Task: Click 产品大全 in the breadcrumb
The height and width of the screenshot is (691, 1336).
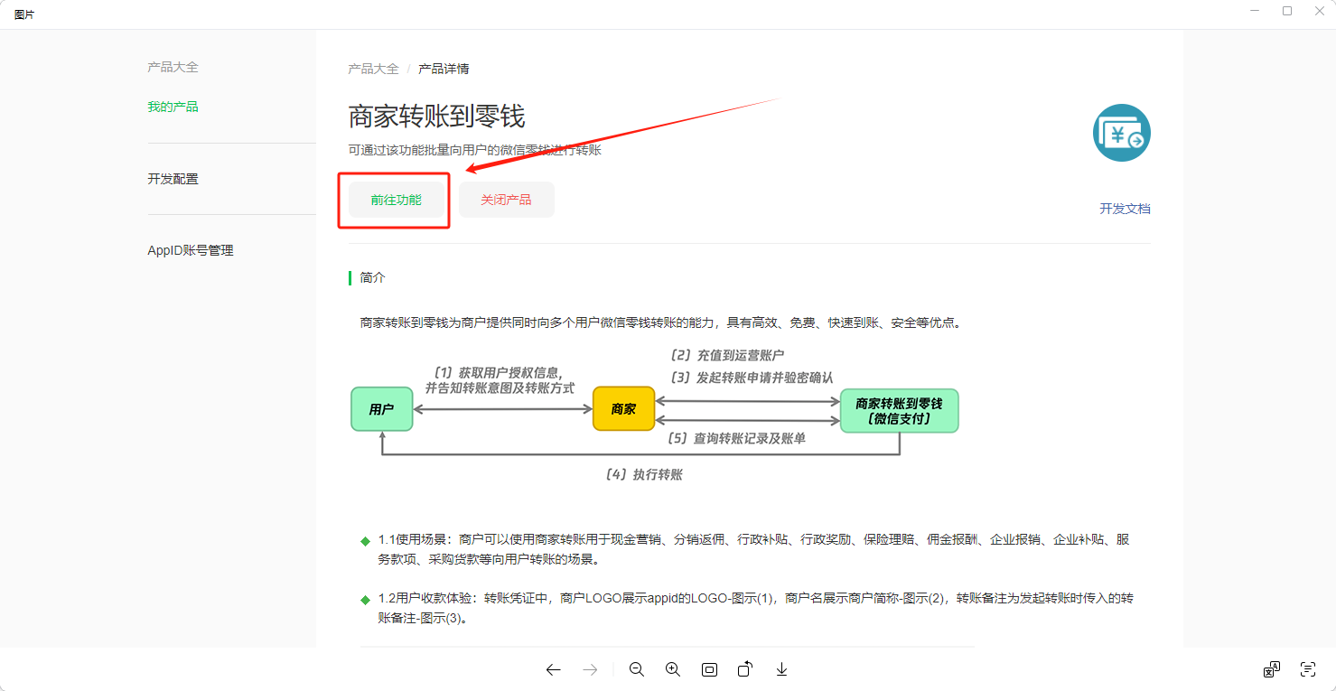Action: 373,69
